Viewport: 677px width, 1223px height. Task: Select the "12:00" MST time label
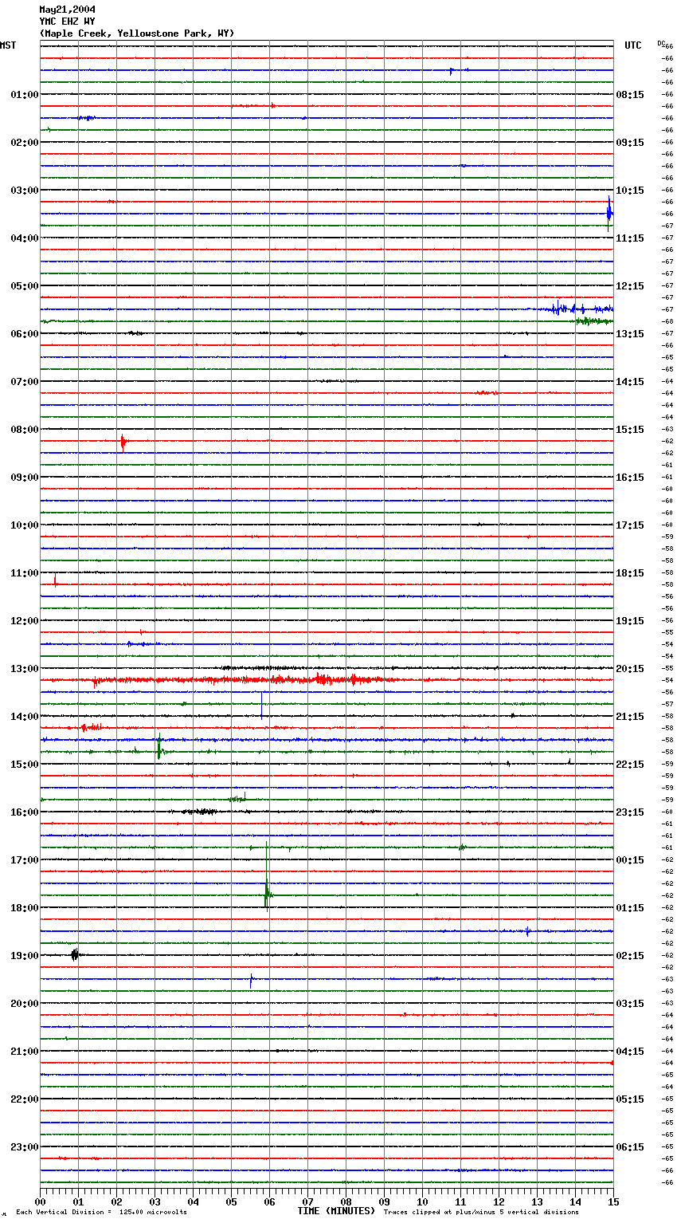(25, 621)
